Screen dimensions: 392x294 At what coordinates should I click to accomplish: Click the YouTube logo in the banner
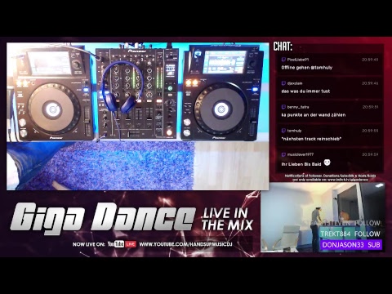click(x=116, y=244)
